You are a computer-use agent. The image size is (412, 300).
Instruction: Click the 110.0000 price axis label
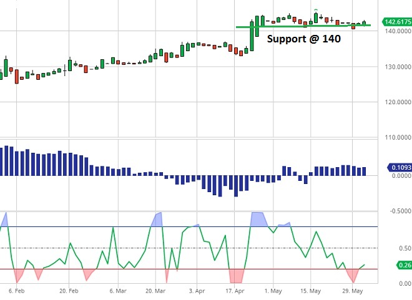(398, 137)
